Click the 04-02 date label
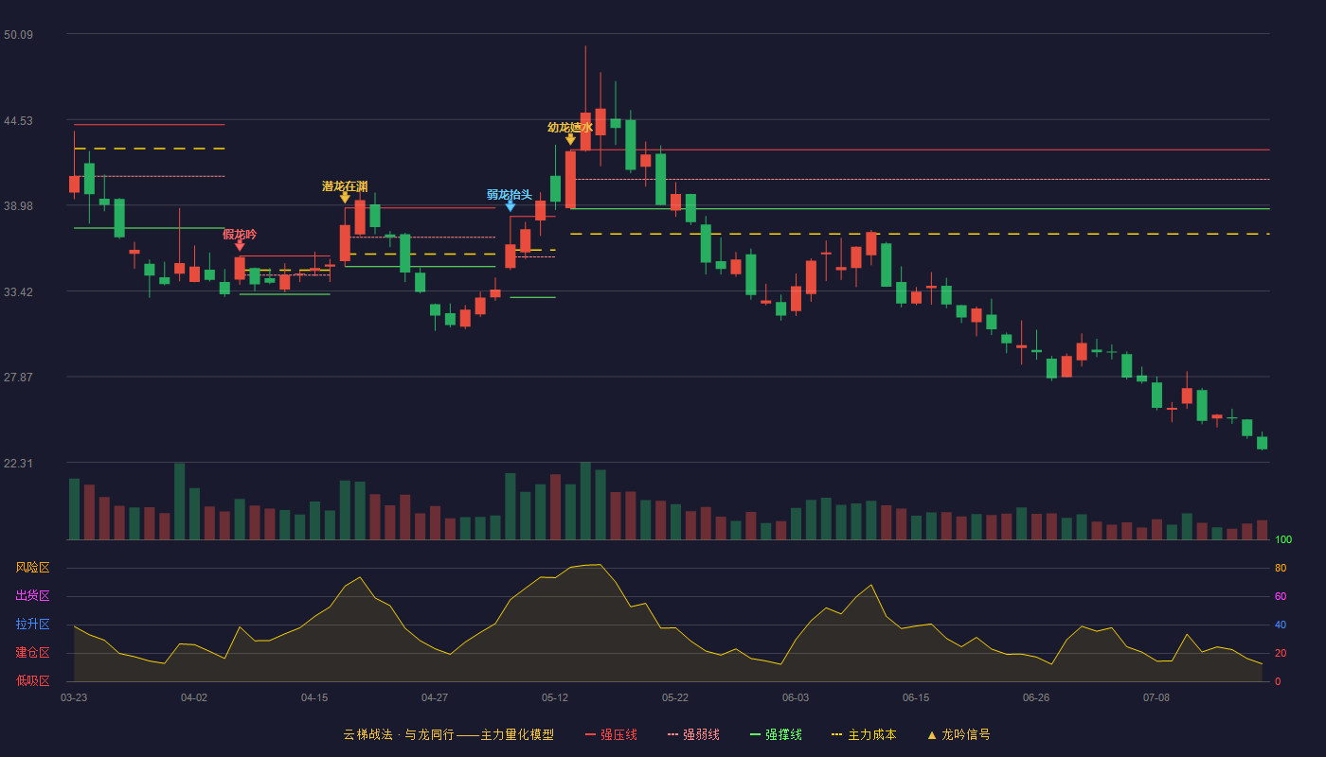The height and width of the screenshot is (757, 1326). [194, 697]
